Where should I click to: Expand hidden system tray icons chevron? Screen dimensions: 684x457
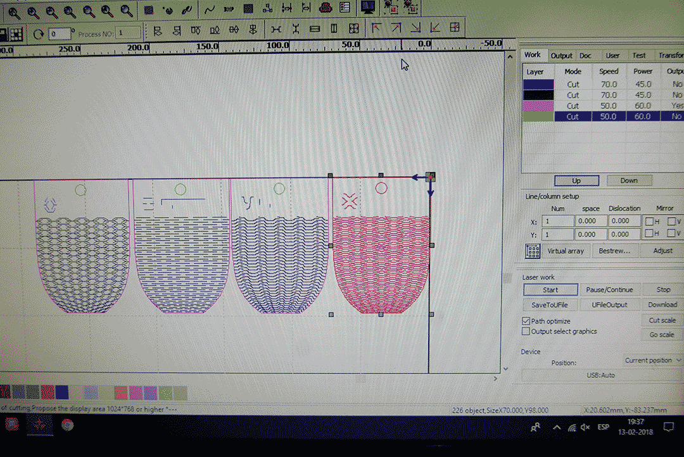(557, 428)
